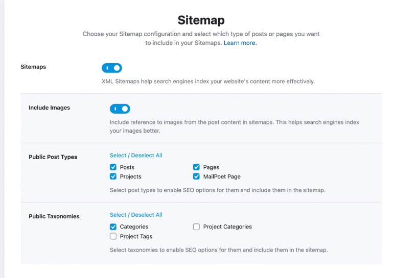Click the Sitemaps setting label
The width and height of the screenshot is (394, 278).
33,67
